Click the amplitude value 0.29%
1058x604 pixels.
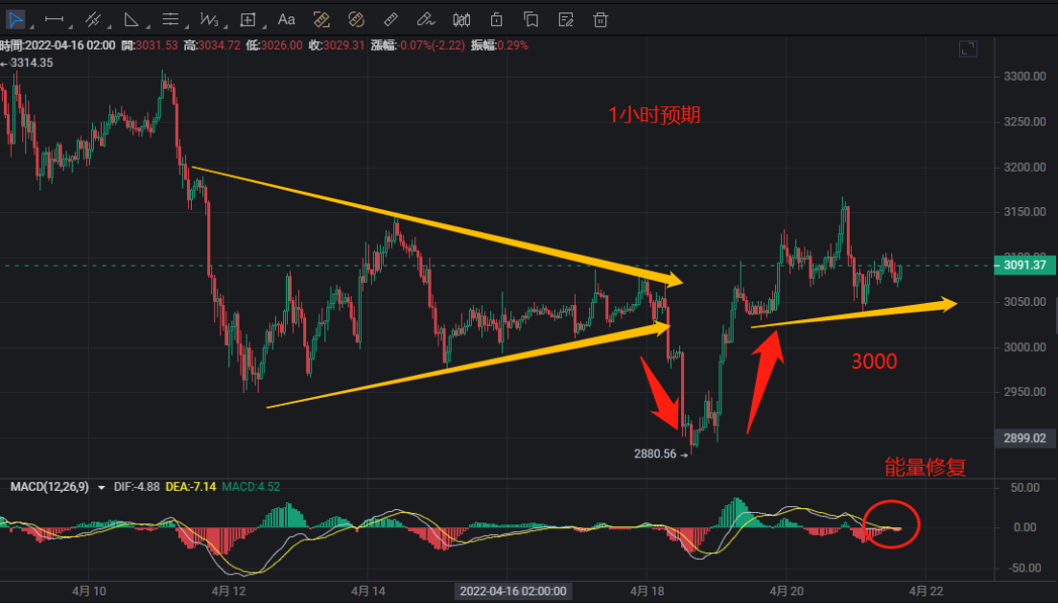pyautogui.click(x=513, y=45)
